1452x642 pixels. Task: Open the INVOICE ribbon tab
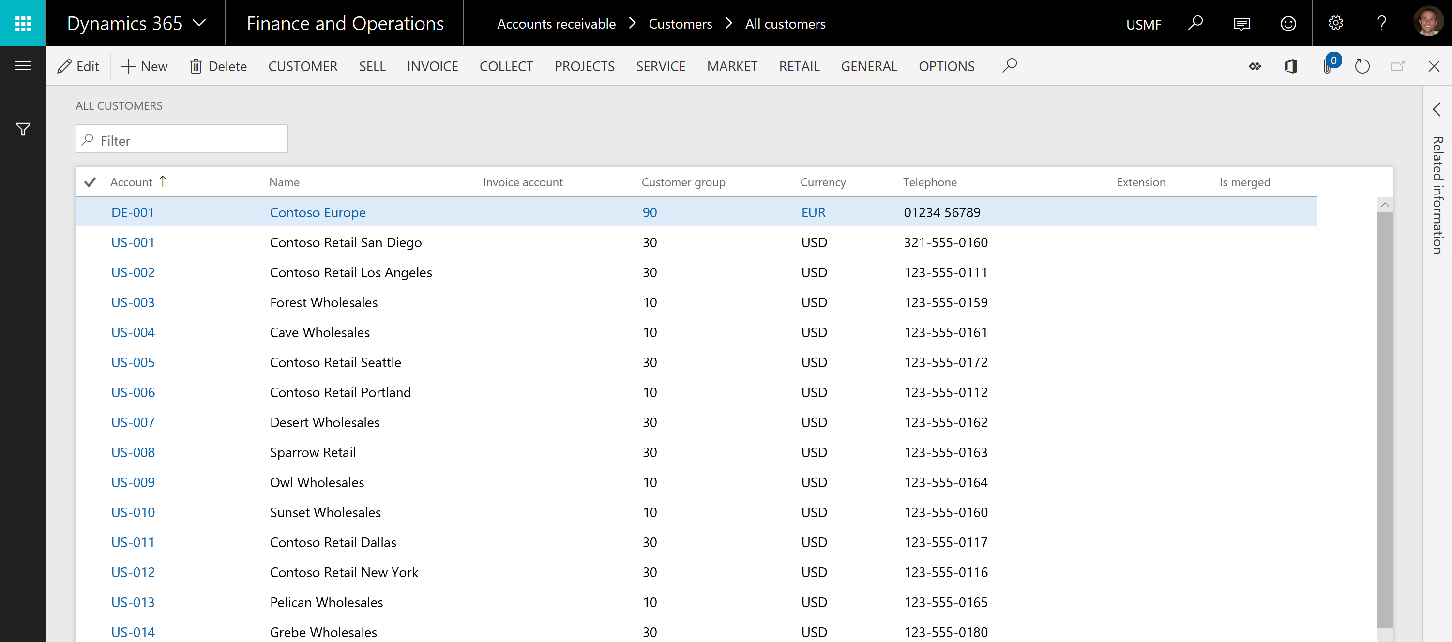click(x=432, y=66)
